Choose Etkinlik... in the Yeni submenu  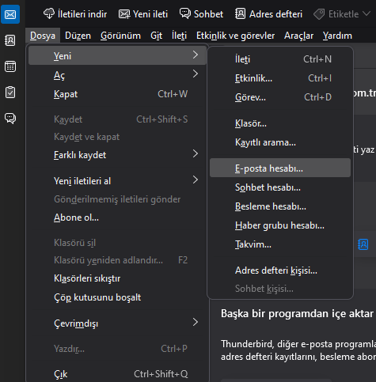click(x=280, y=78)
